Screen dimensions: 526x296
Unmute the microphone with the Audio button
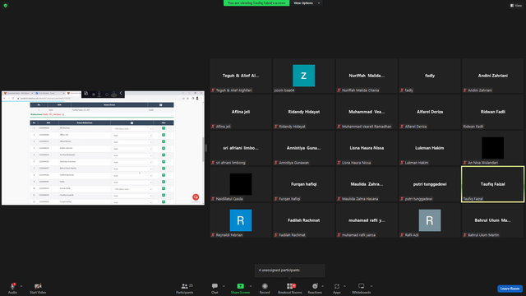point(12,288)
